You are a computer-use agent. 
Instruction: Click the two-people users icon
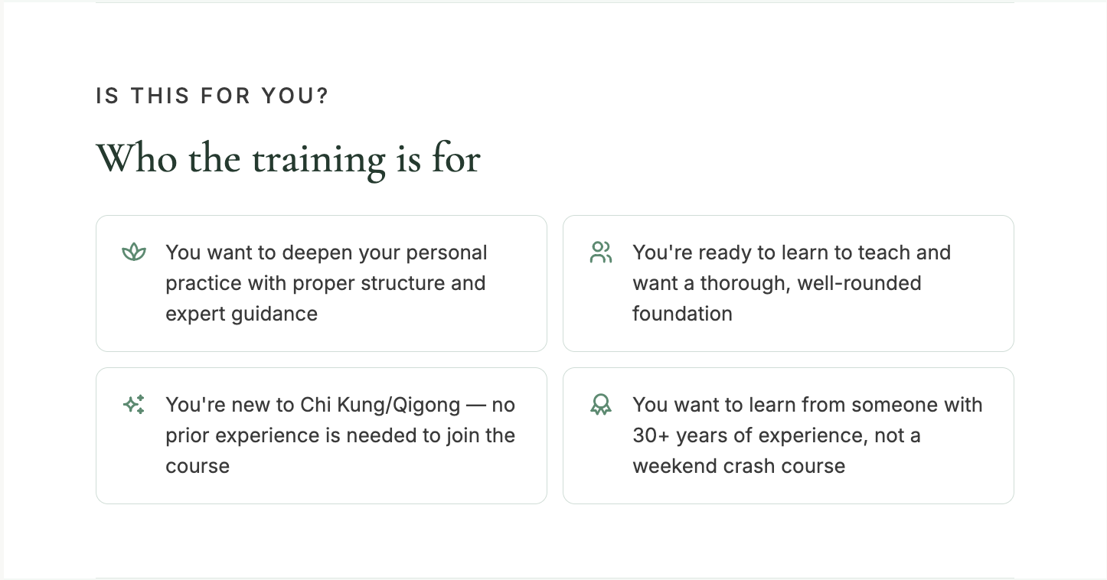601,252
